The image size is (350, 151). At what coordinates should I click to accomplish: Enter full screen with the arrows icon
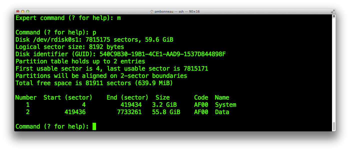click(x=333, y=11)
